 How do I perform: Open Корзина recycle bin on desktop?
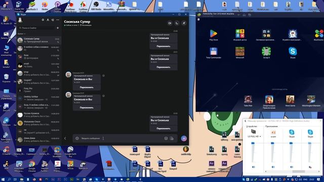point(6,78)
